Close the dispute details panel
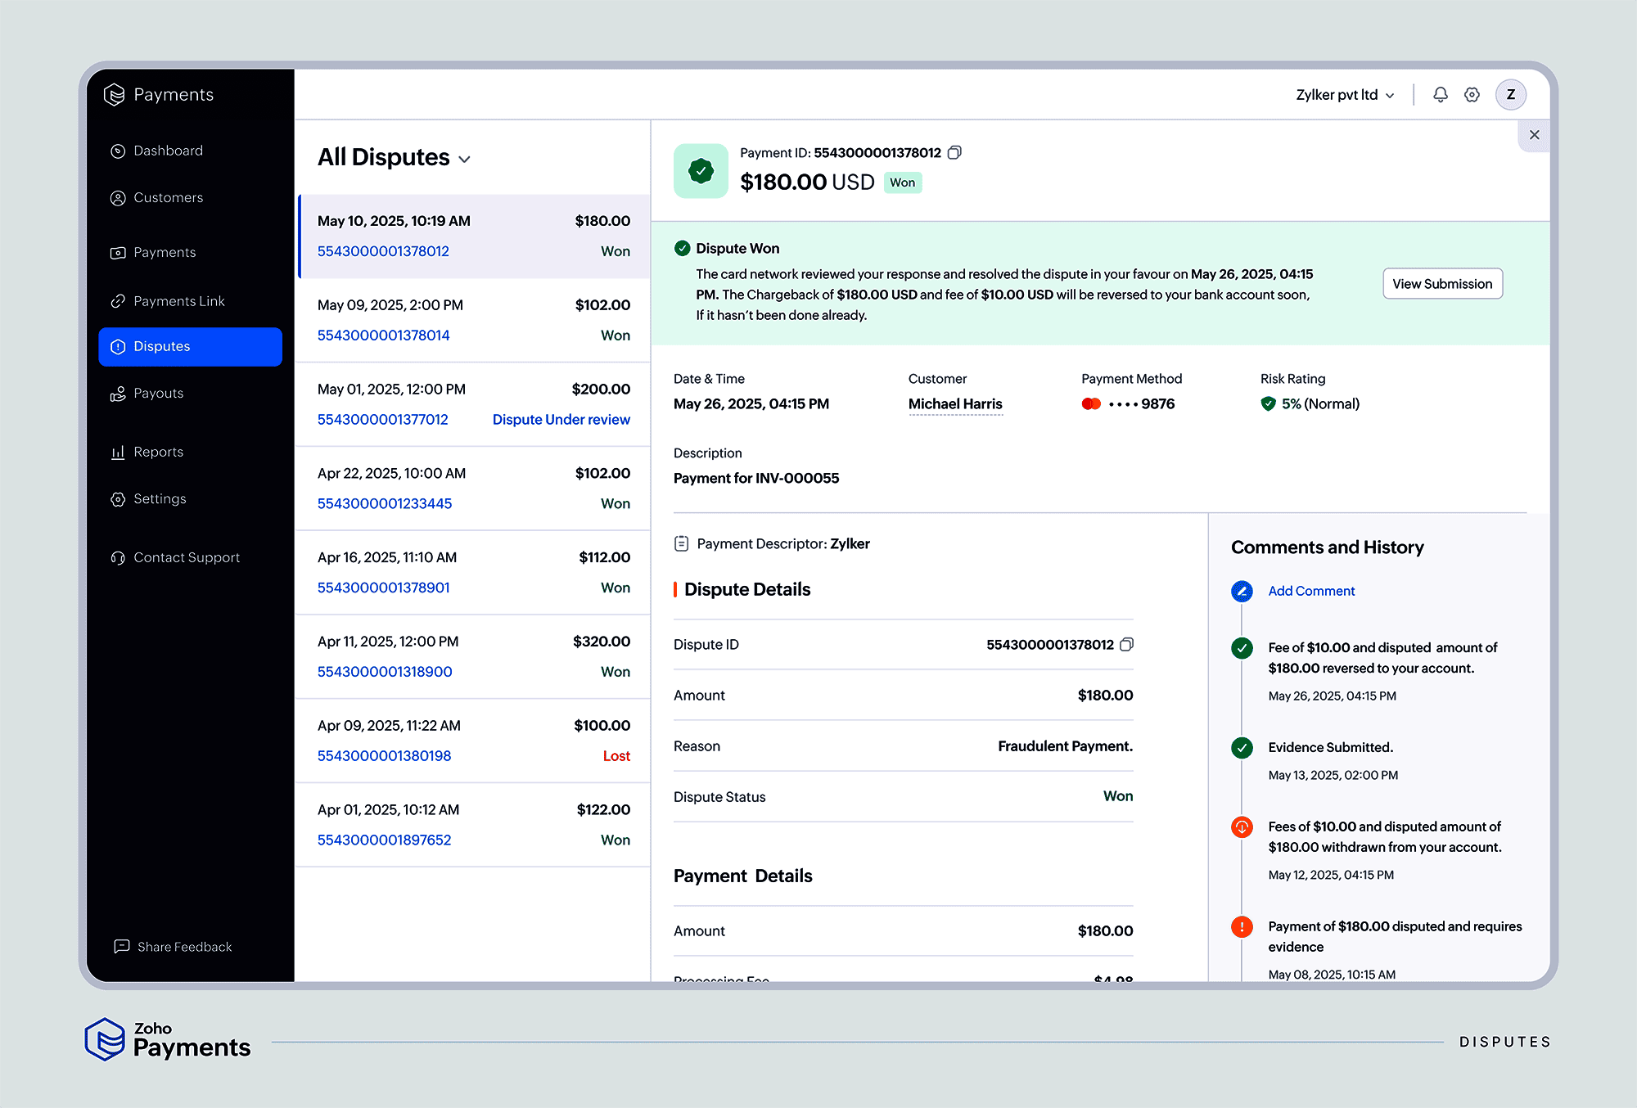The width and height of the screenshot is (1637, 1108). pyautogui.click(x=1534, y=135)
